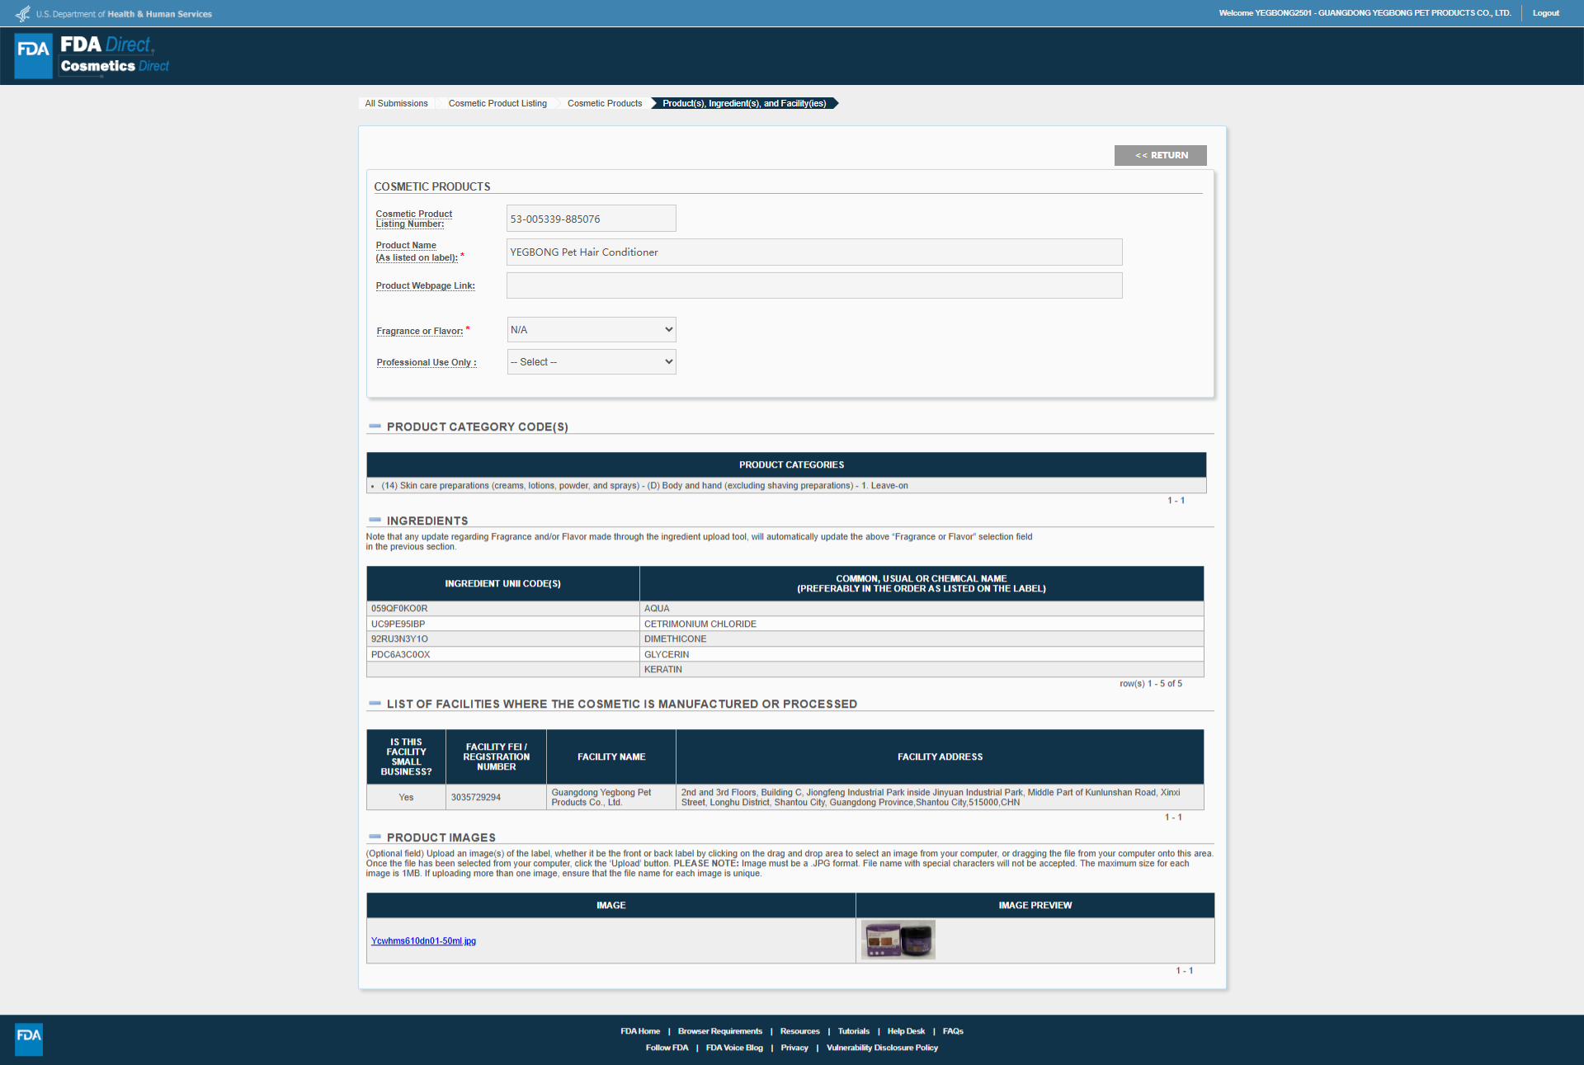Click the Welcome YEGBONG2501 user text
The height and width of the screenshot is (1065, 1584).
(1365, 13)
